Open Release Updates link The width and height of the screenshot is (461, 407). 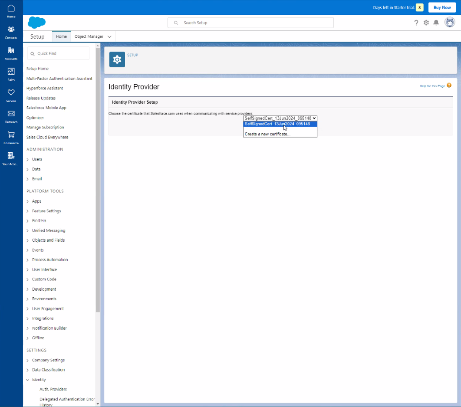tap(41, 98)
